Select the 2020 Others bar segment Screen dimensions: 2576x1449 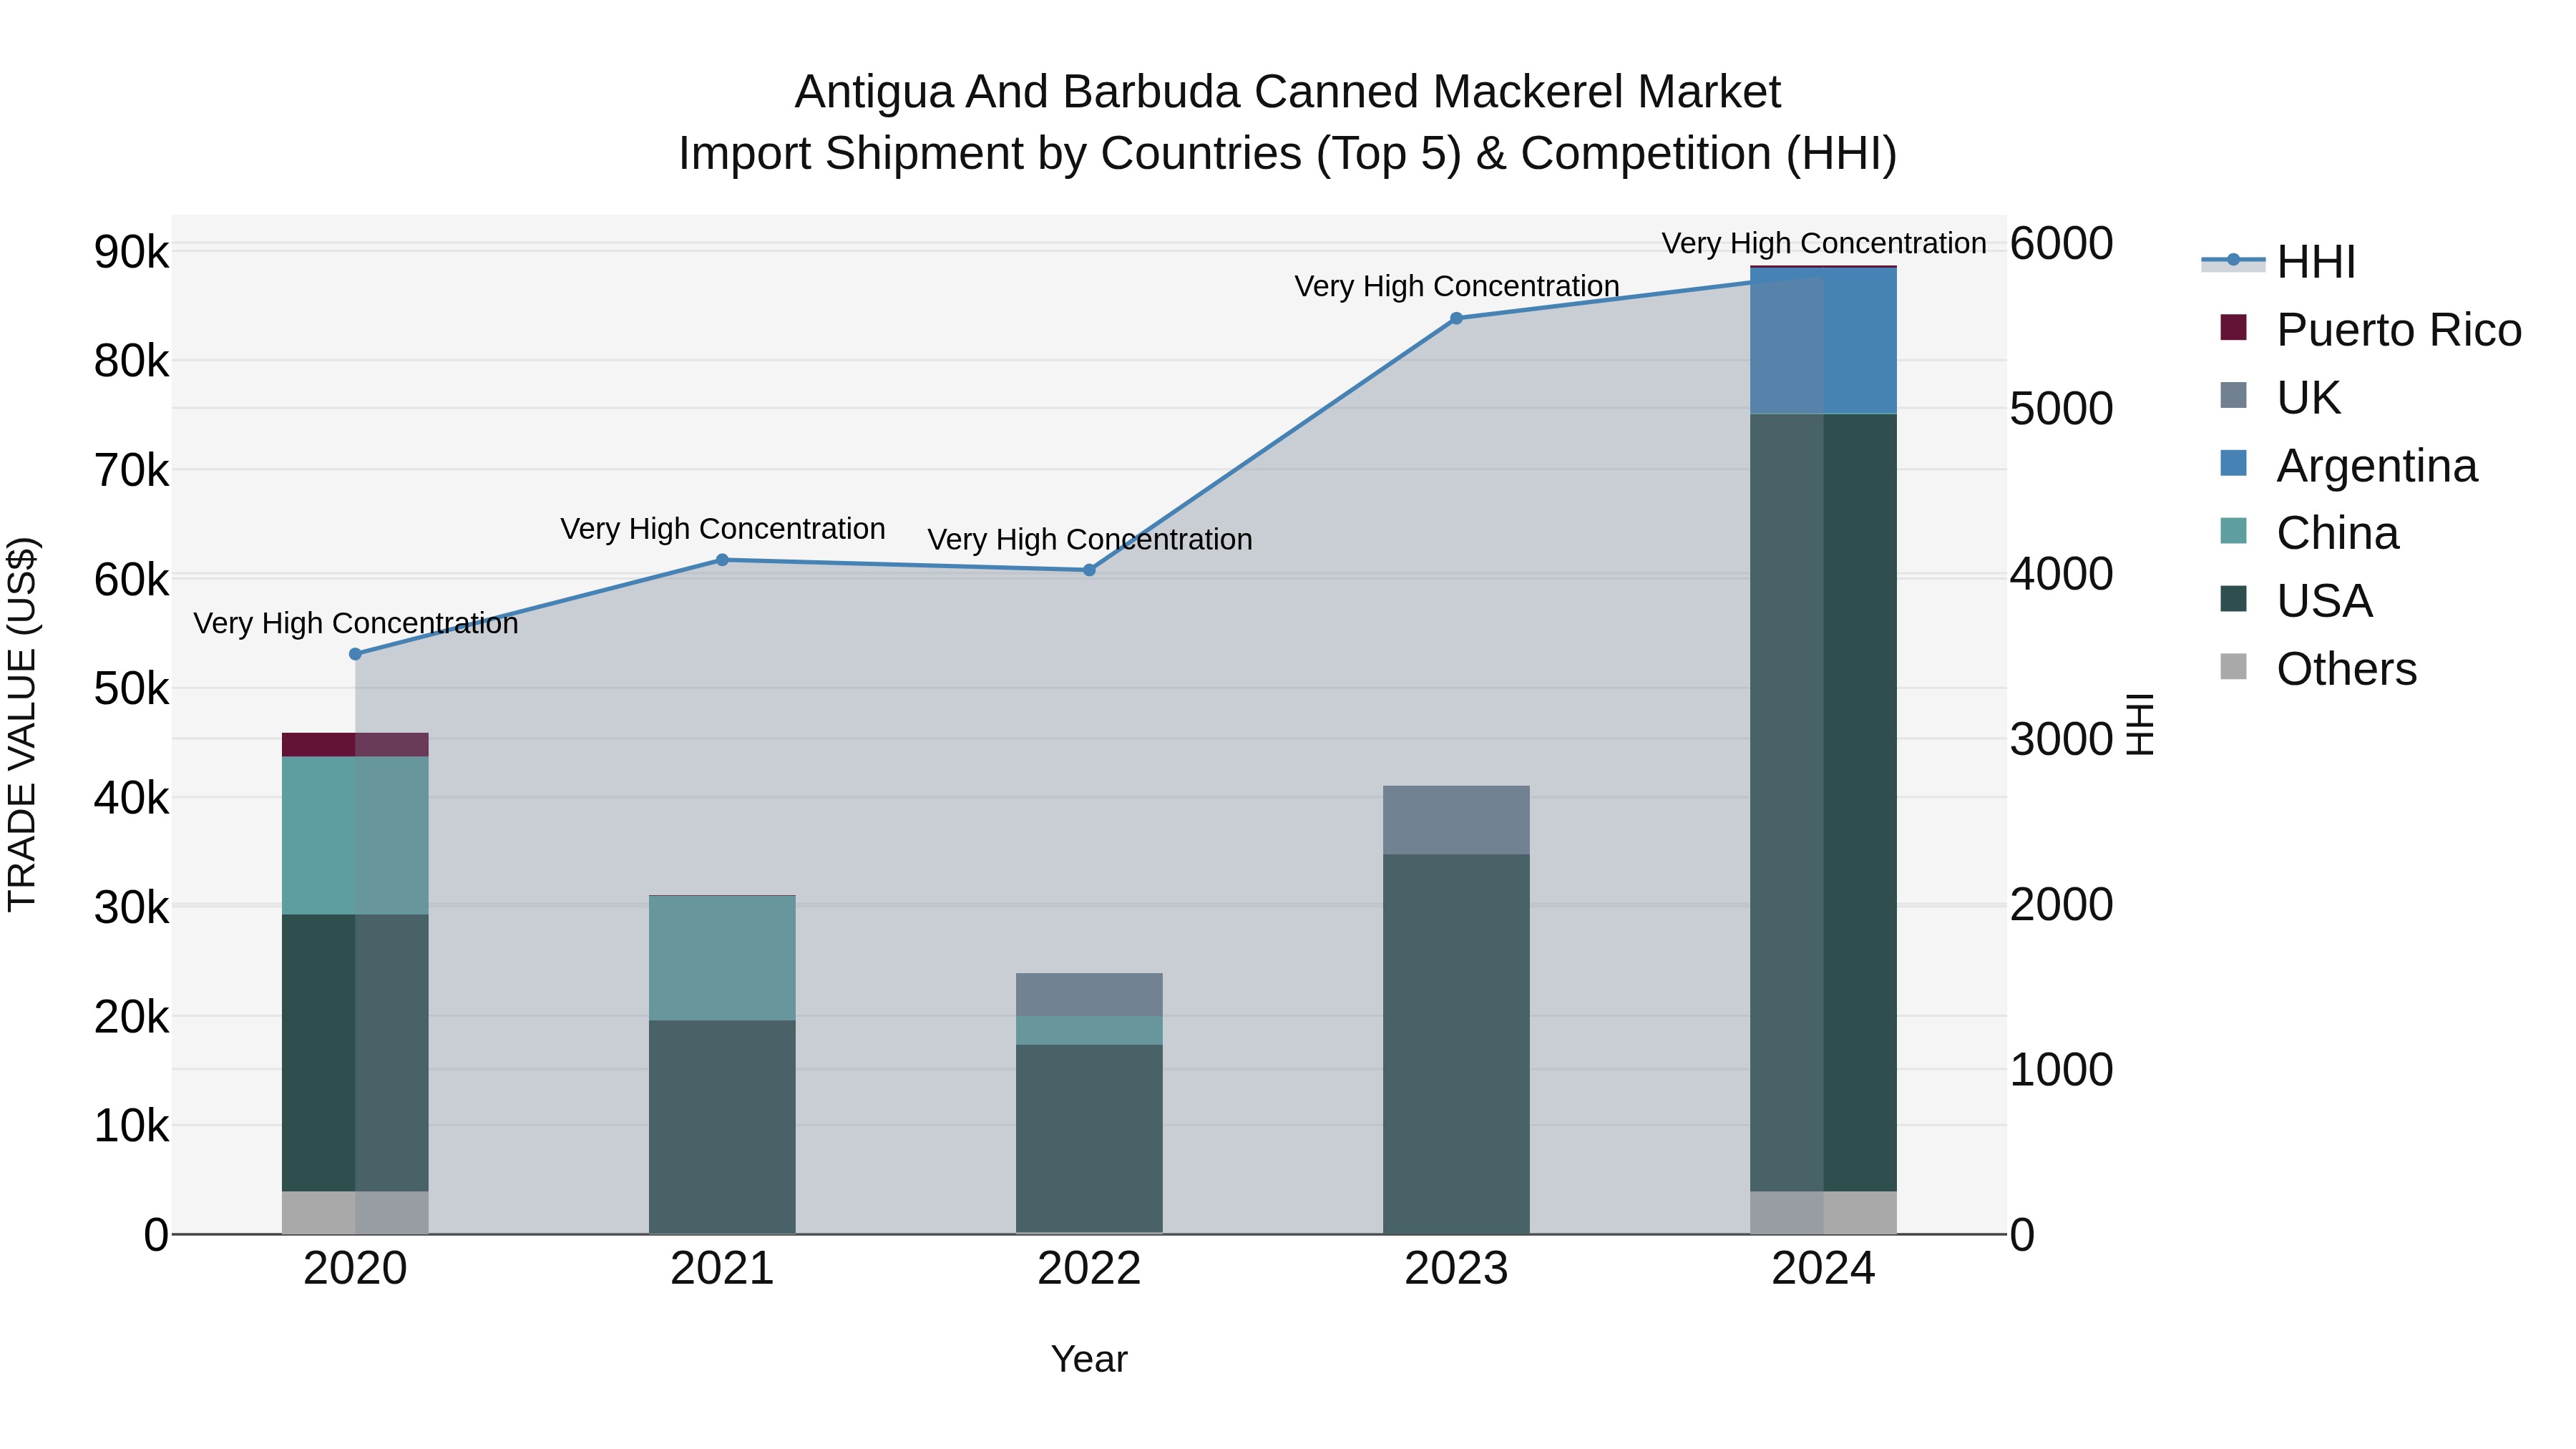coord(355,1213)
